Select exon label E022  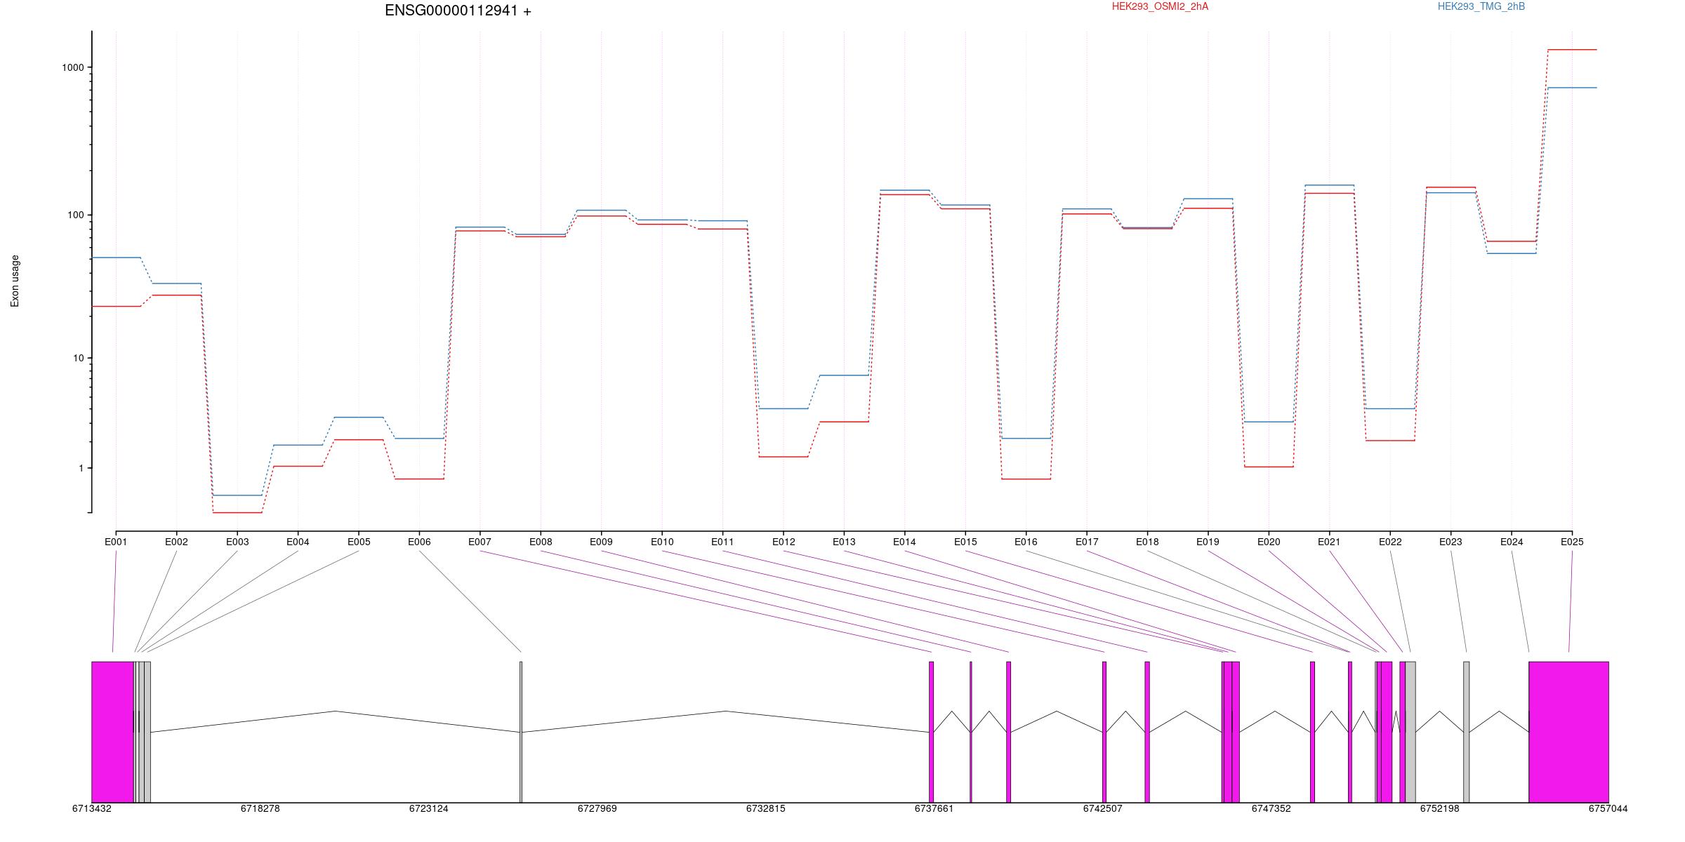[1390, 542]
